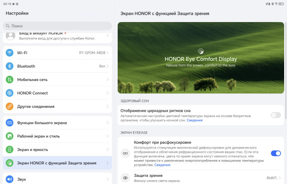287x184 pixels.
Task: Tap the HONOR Connect icon
Action: pos(10,93)
